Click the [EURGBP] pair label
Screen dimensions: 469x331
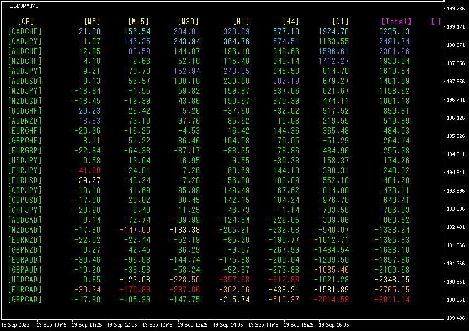pyautogui.click(x=25, y=151)
